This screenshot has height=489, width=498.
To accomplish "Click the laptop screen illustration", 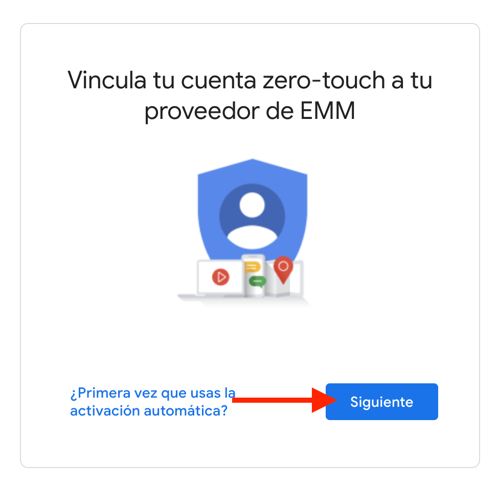I will click(219, 277).
